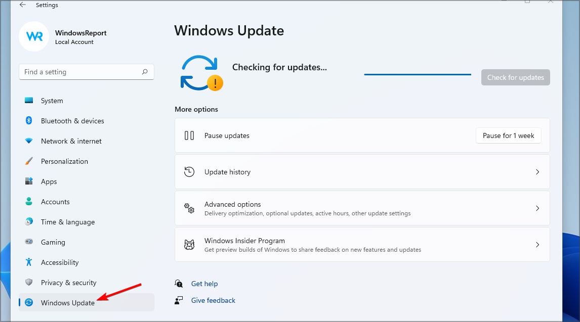This screenshot has width=580, height=322.
Task: Click Pause for 1 week button
Action: 508,135
